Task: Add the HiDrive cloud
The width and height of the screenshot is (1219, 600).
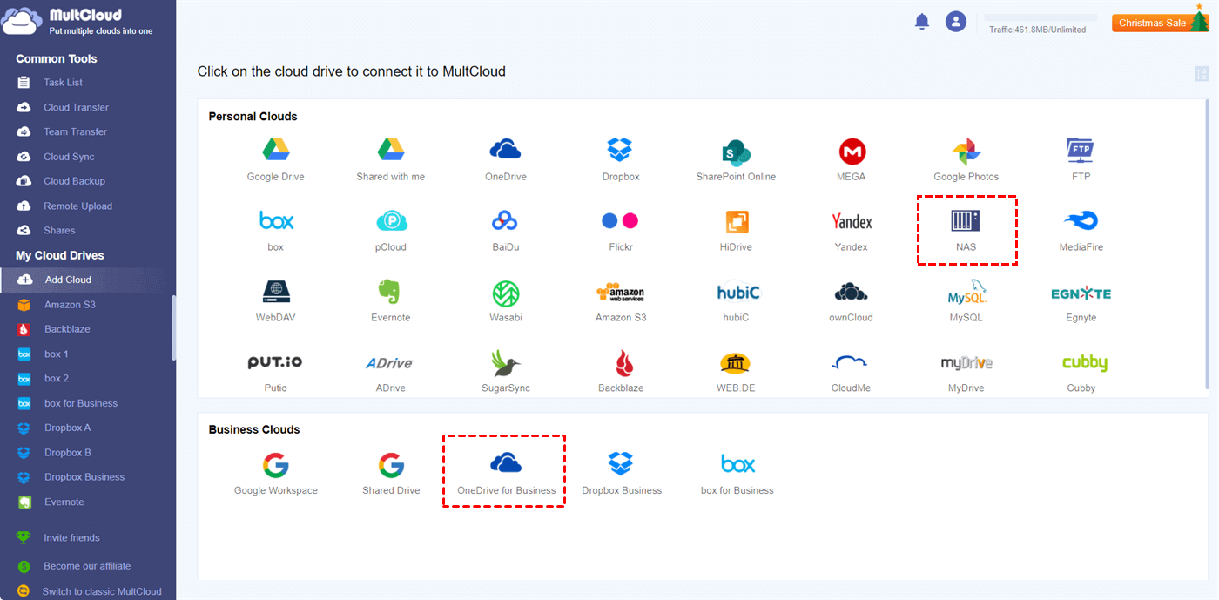Action: tap(736, 221)
